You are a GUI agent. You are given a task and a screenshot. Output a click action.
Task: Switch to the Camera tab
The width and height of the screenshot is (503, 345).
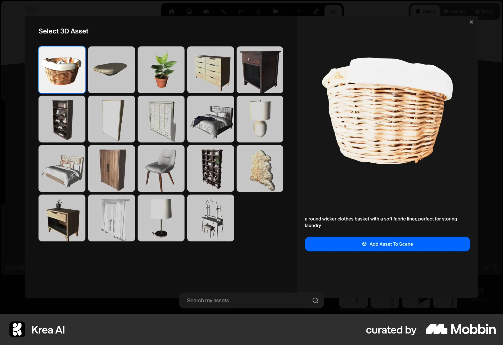pyautogui.click(x=455, y=11)
